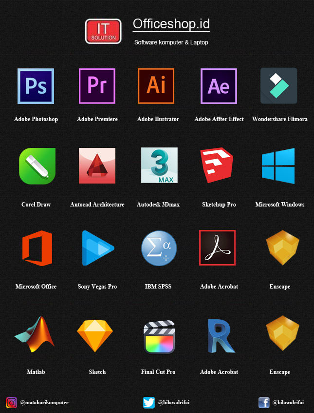This screenshot has width=314, height=413.
Task: Click the 'Autocad Architecture' label
Action: (x=97, y=205)
